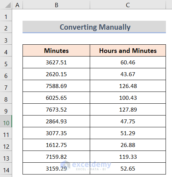Screen dimensions: 172x177
Task: Select cell with 6025.65
Action: point(56,98)
